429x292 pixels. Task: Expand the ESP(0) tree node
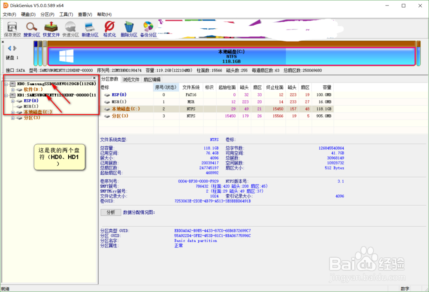pyautogui.click(x=12, y=101)
